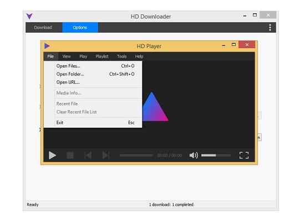Select Media Info... menu entry
305x222 pixels.
pos(93,93)
